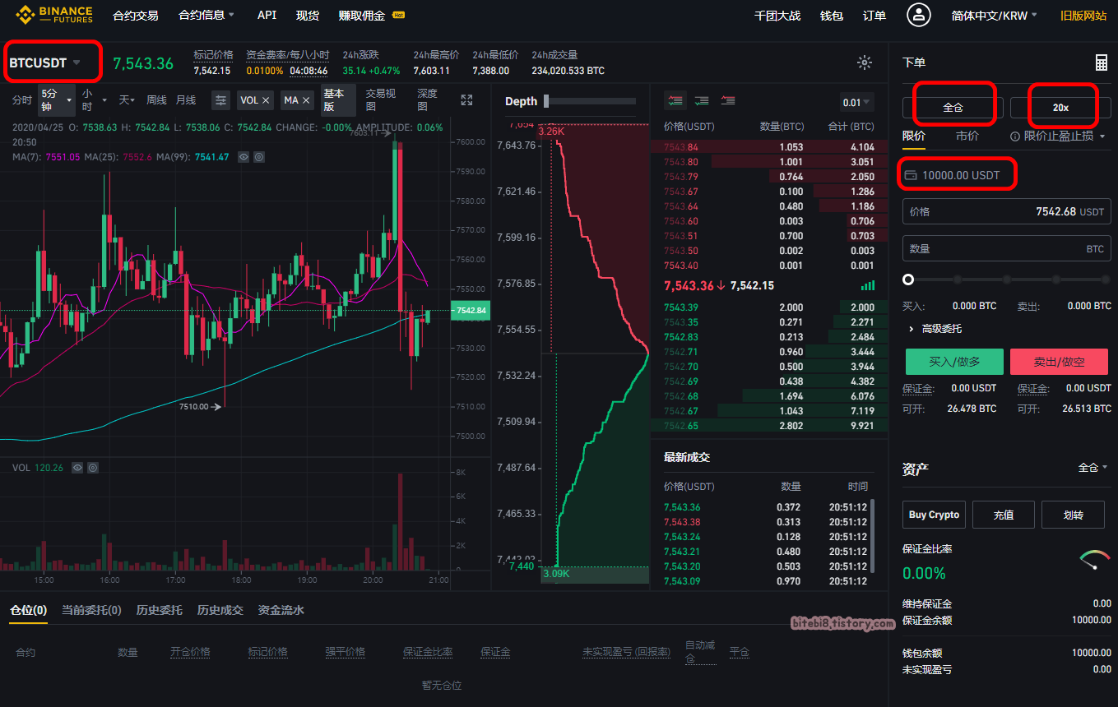Open 0.01 order book precision dropdown
1118x707 pixels.
857,103
